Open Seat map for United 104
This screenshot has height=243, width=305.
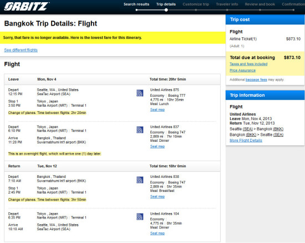(x=157, y=233)
